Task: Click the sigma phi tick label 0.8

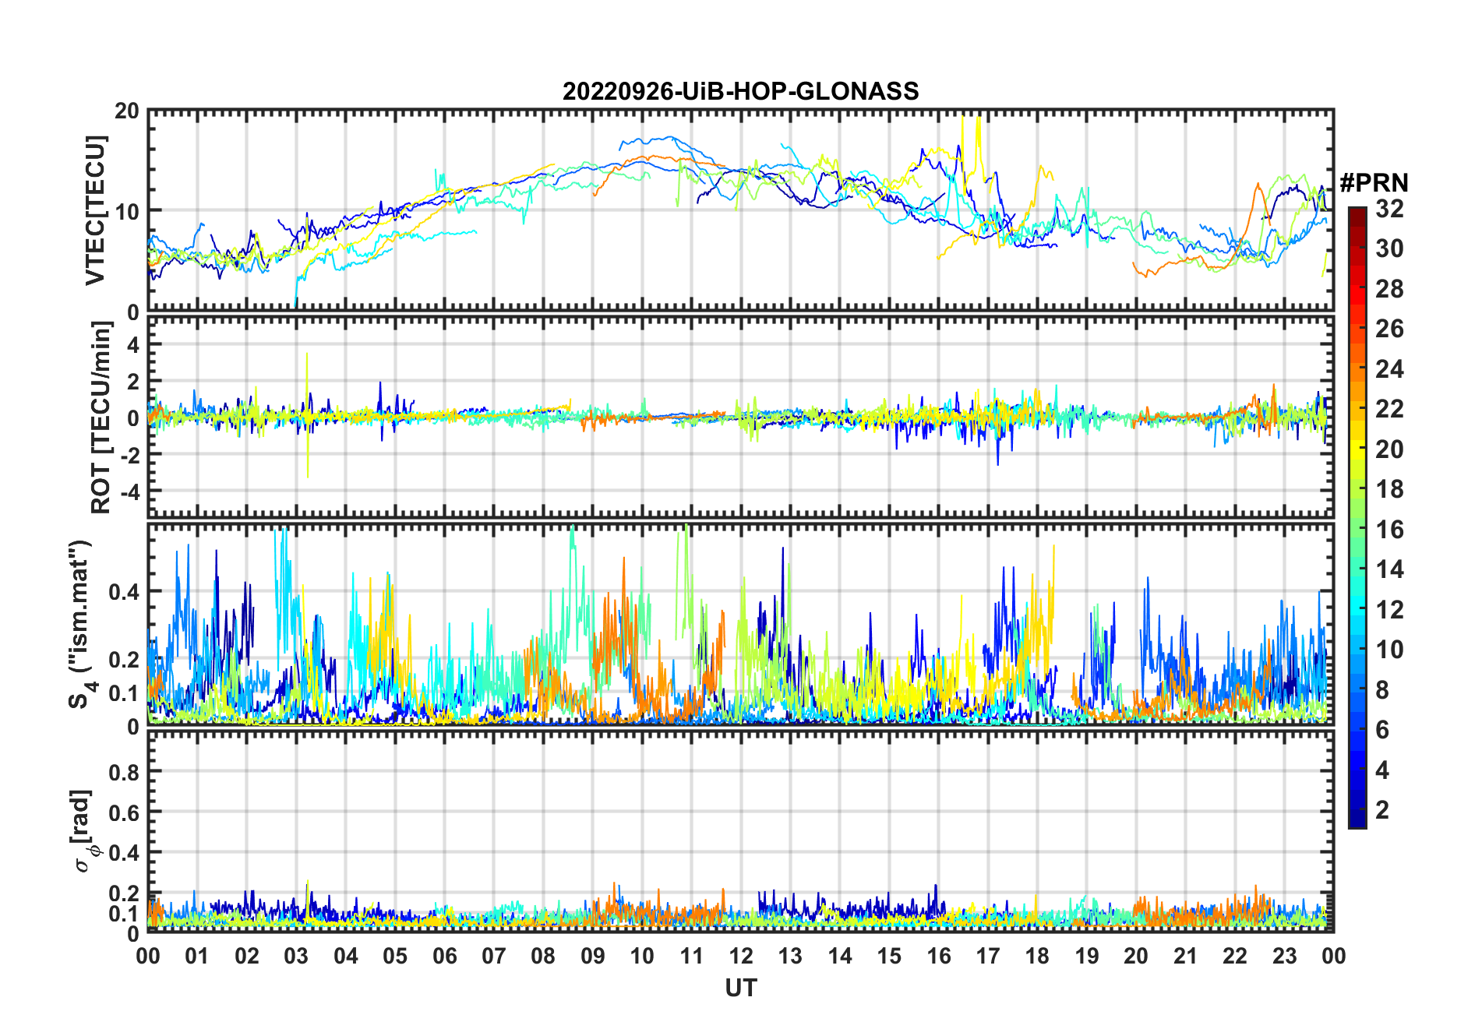Action: point(125,772)
